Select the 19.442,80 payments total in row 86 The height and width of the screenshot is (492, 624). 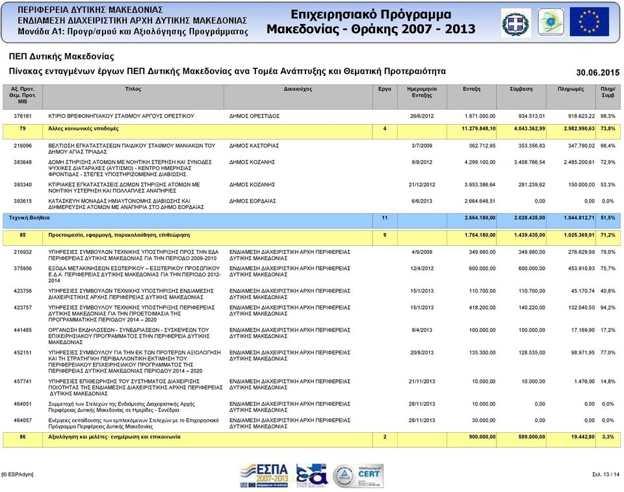[x=582, y=437]
